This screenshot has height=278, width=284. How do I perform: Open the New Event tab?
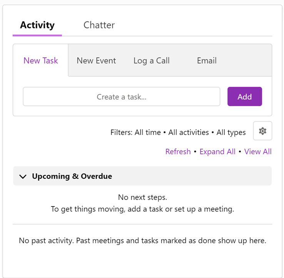click(96, 60)
